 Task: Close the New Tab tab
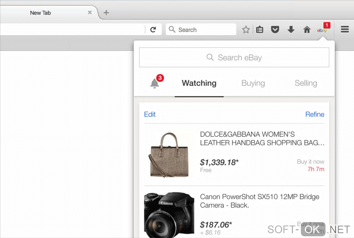pos(90,12)
